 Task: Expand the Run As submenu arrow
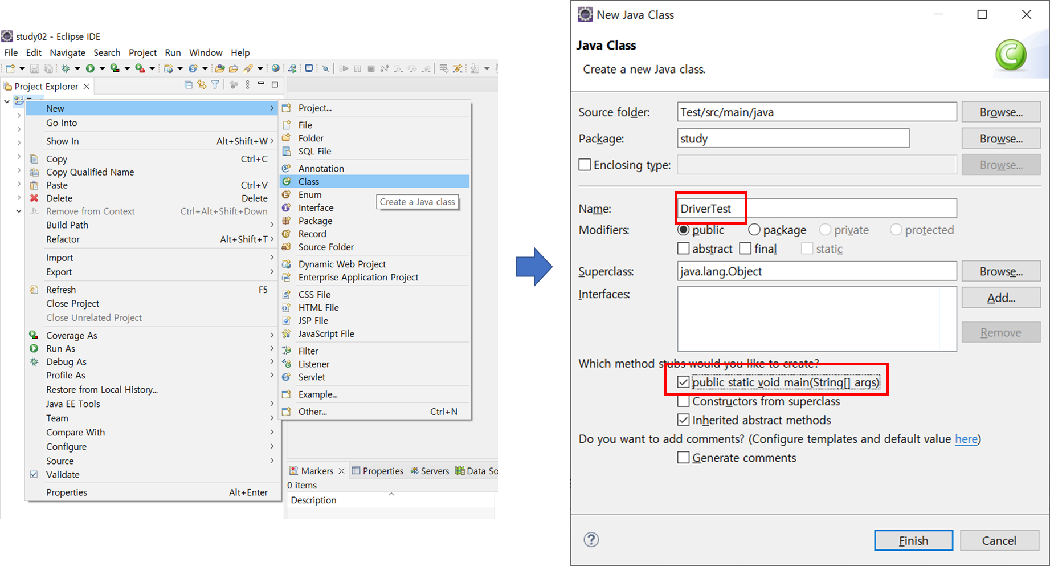point(272,348)
